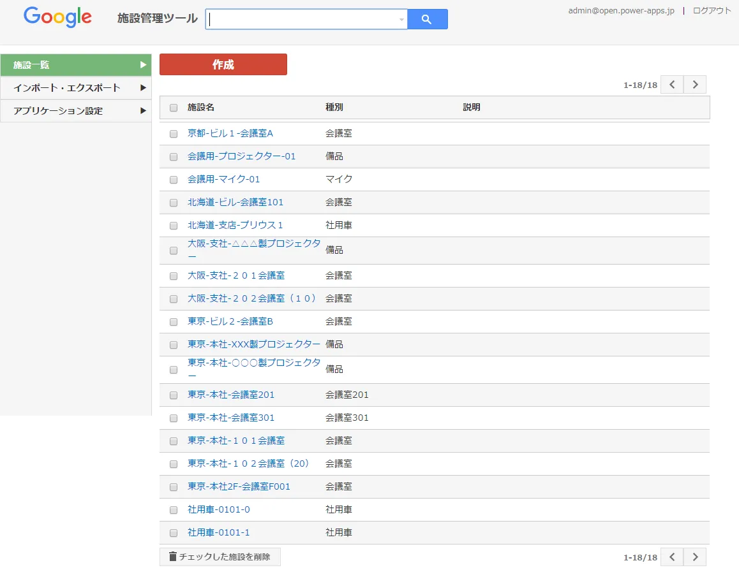Check the box for 社用車-0101-0
This screenshot has height=577, width=739.
pyautogui.click(x=174, y=510)
